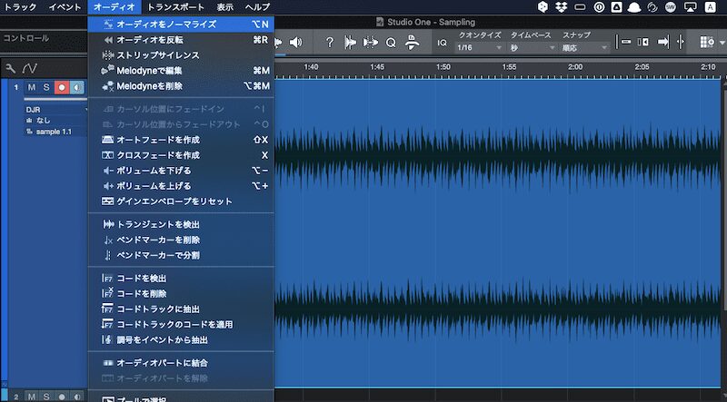Select the audio event waveform on track 1
The width and height of the screenshot is (727, 402).
[x=497, y=234]
